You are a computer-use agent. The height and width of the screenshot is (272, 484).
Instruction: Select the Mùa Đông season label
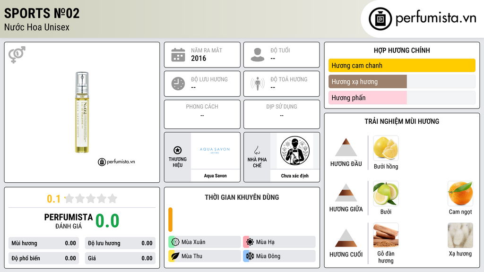click(268, 256)
